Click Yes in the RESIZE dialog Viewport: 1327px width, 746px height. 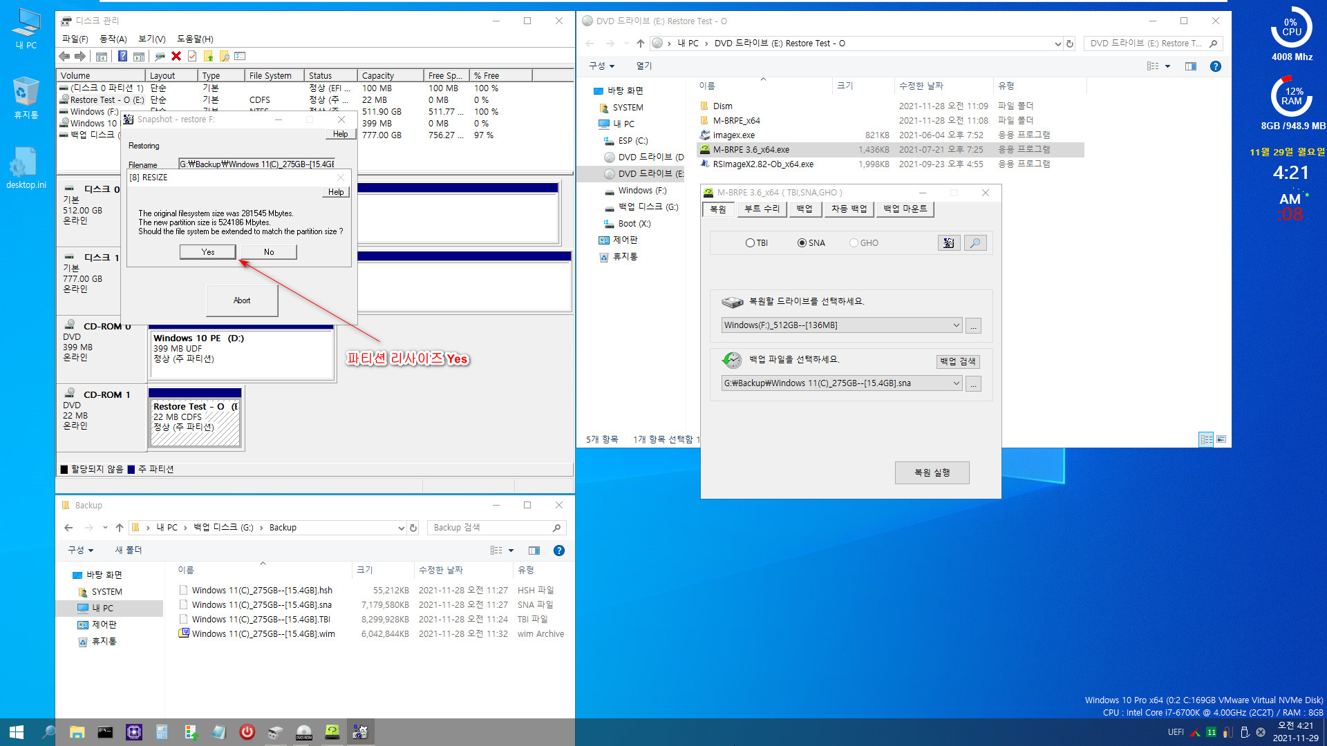[x=208, y=252]
